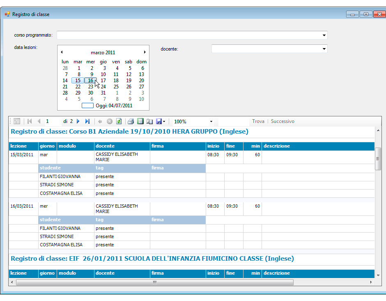Select March 22 in the calendar
The width and height of the screenshot is (386, 301).
(x=78, y=87)
